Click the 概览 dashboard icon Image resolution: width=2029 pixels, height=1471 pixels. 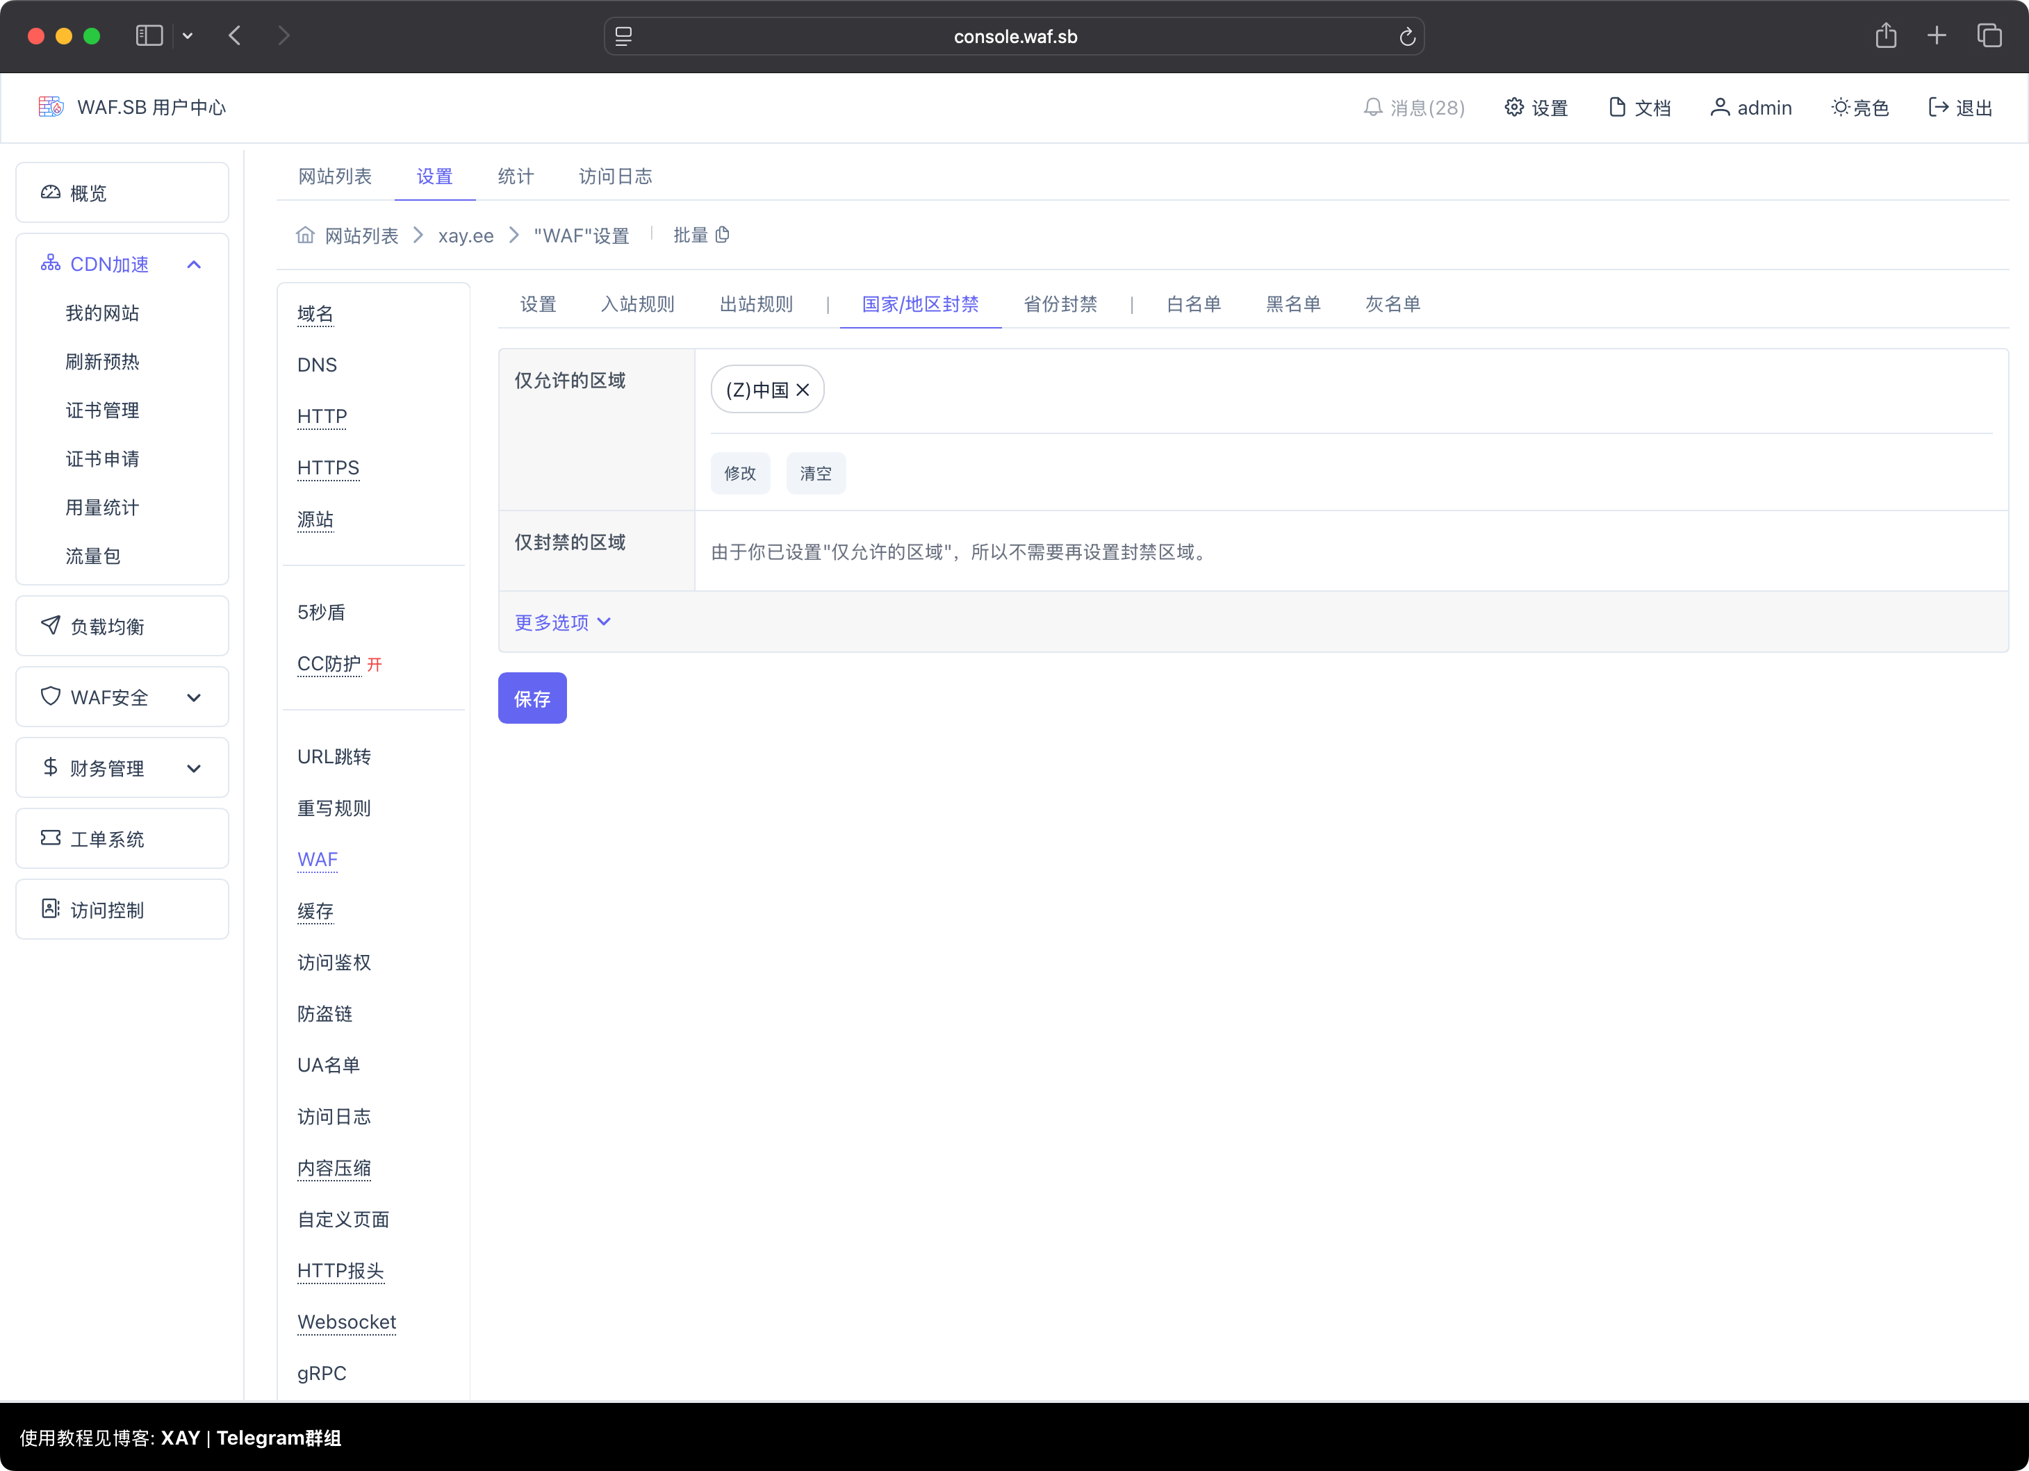51,192
